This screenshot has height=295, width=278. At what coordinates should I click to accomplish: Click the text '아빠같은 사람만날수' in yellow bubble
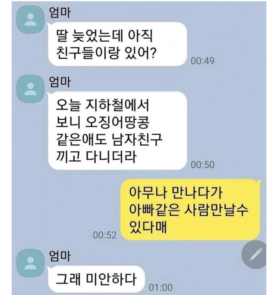(189, 210)
